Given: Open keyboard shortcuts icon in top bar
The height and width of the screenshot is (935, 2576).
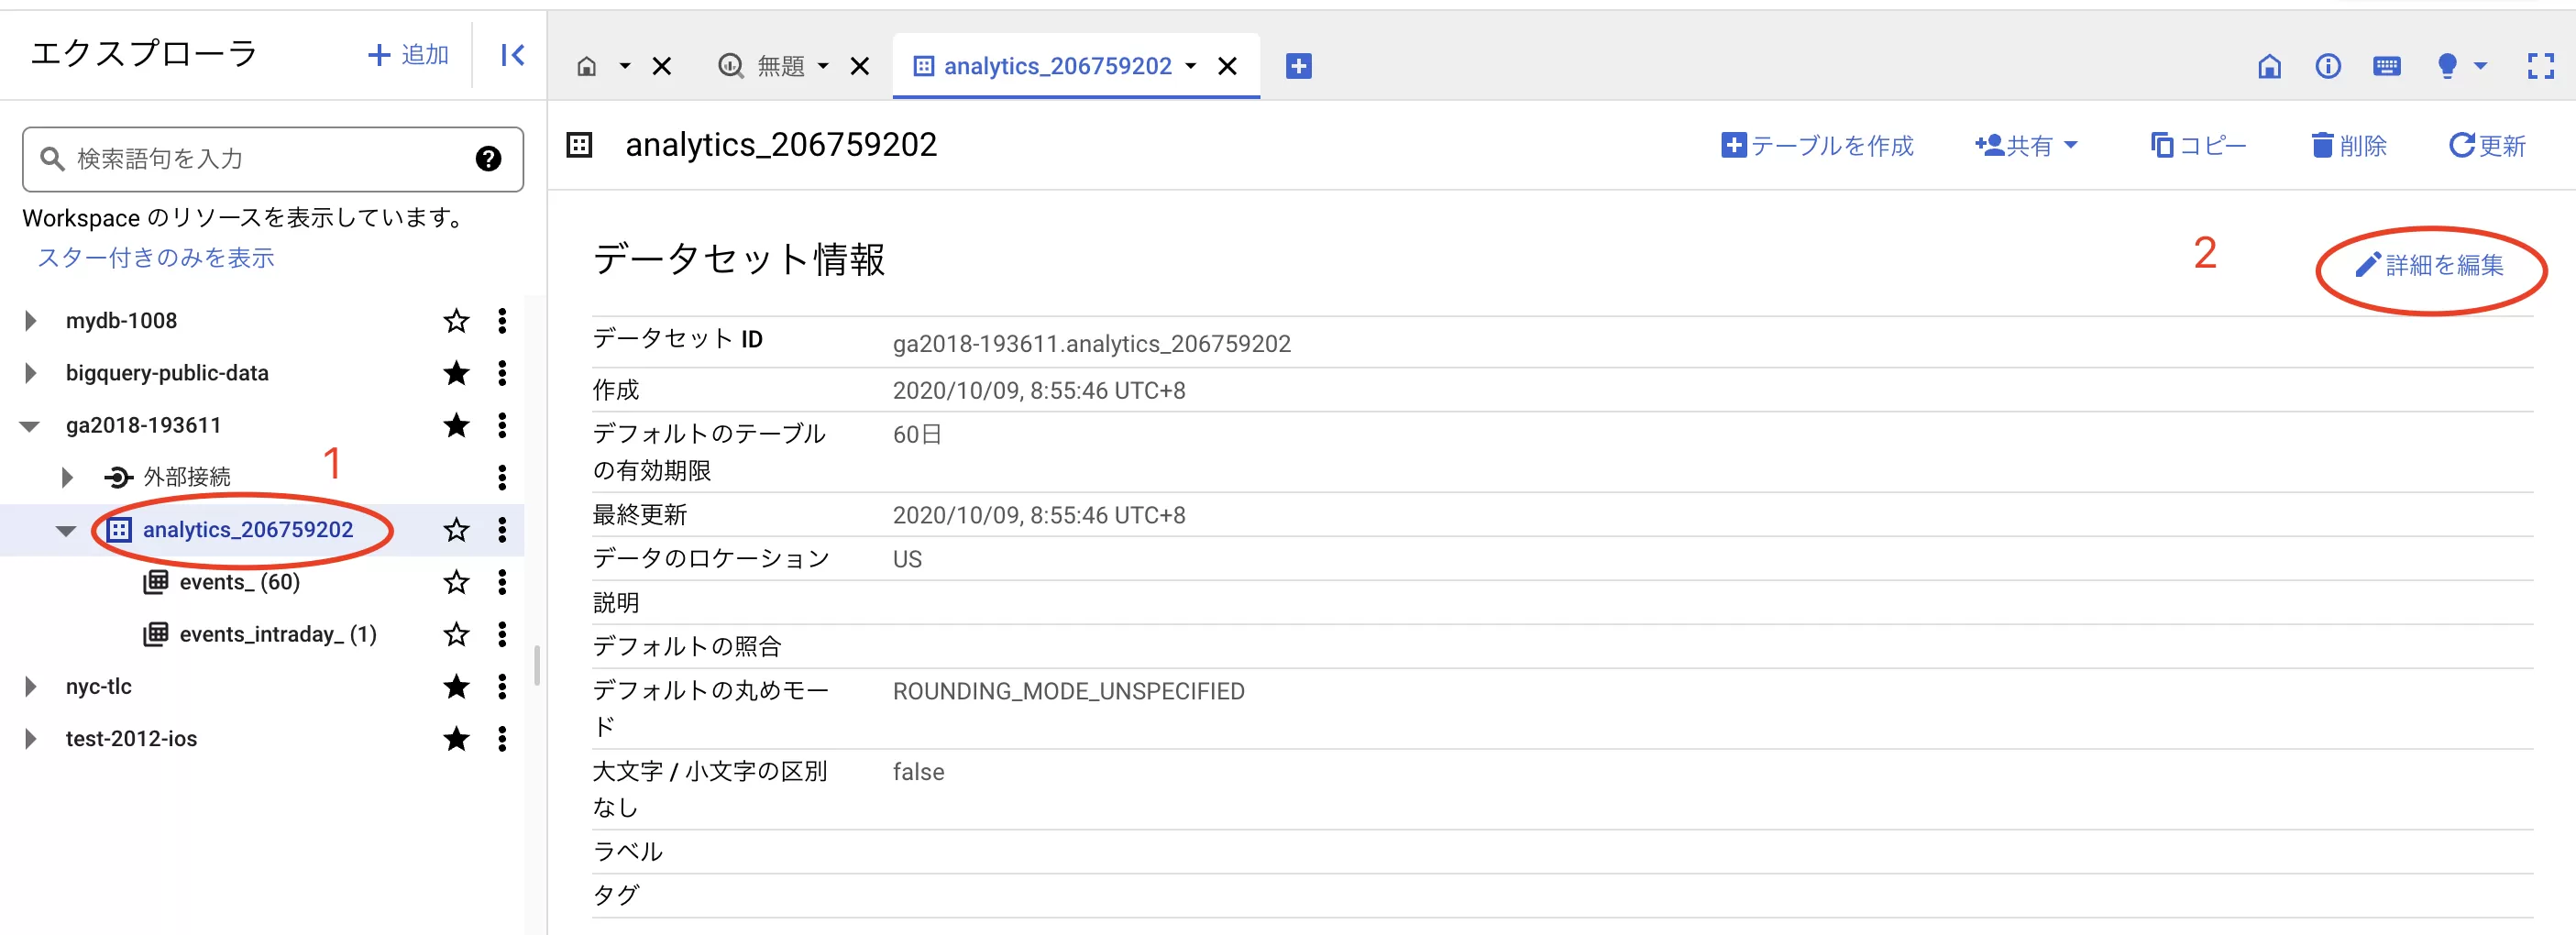Looking at the screenshot, I should point(2386,67).
